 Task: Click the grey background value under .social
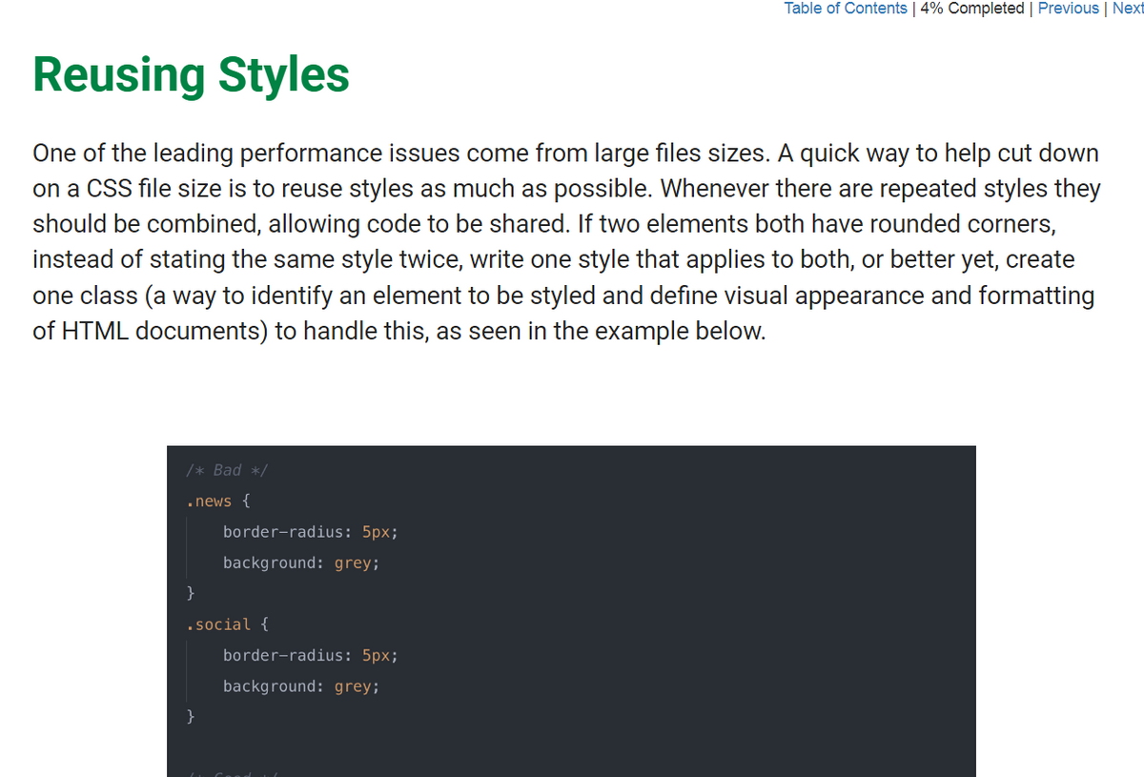(352, 685)
